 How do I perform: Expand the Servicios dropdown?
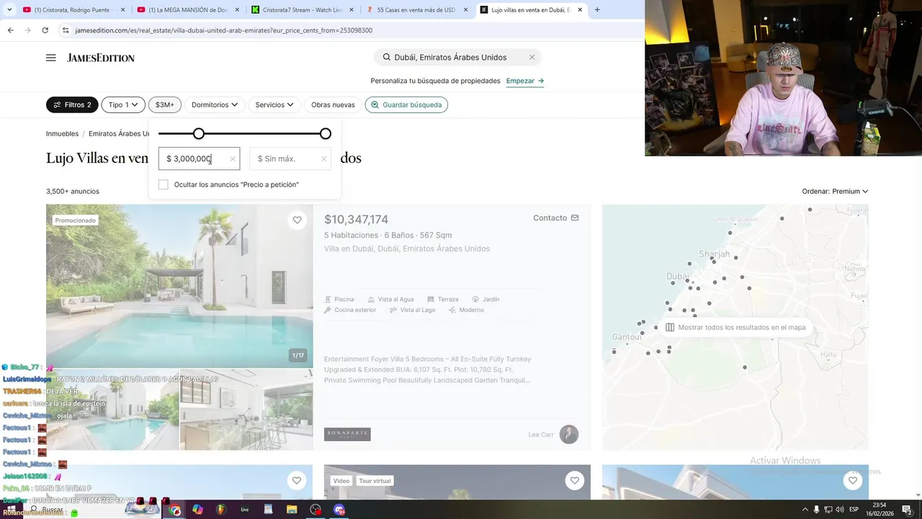274,105
